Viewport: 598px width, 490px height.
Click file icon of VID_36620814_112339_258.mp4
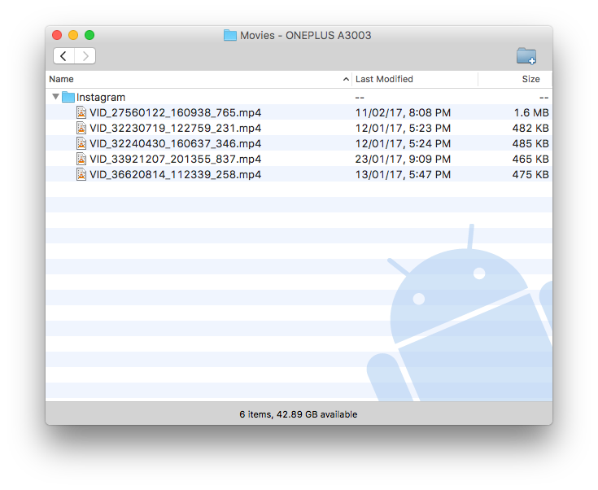click(x=81, y=175)
